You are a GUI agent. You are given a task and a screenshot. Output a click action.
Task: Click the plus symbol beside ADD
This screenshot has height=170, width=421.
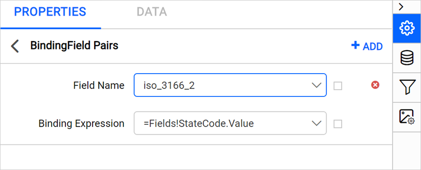pos(355,45)
